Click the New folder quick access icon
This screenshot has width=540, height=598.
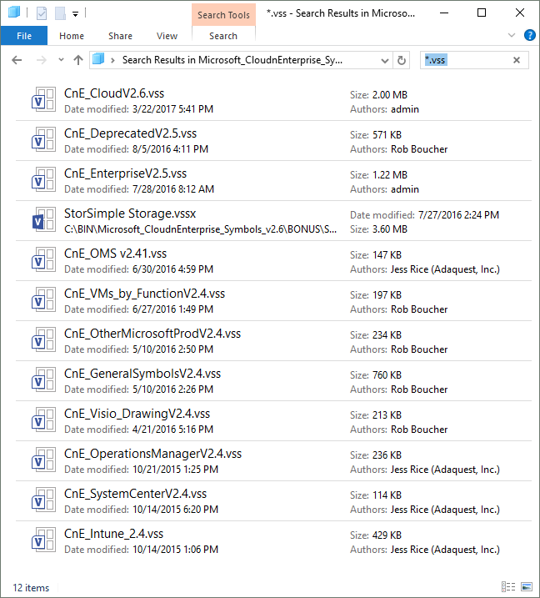pos(60,13)
